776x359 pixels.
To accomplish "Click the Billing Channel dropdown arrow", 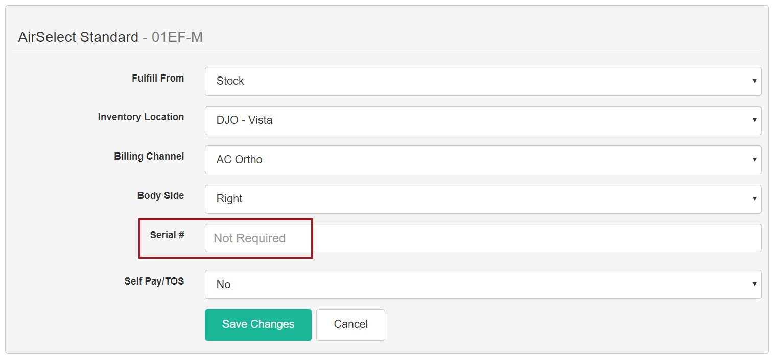I will [x=754, y=160].
